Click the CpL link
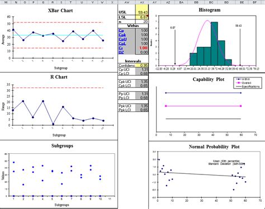The image size is (265, 209). [122, 43]
